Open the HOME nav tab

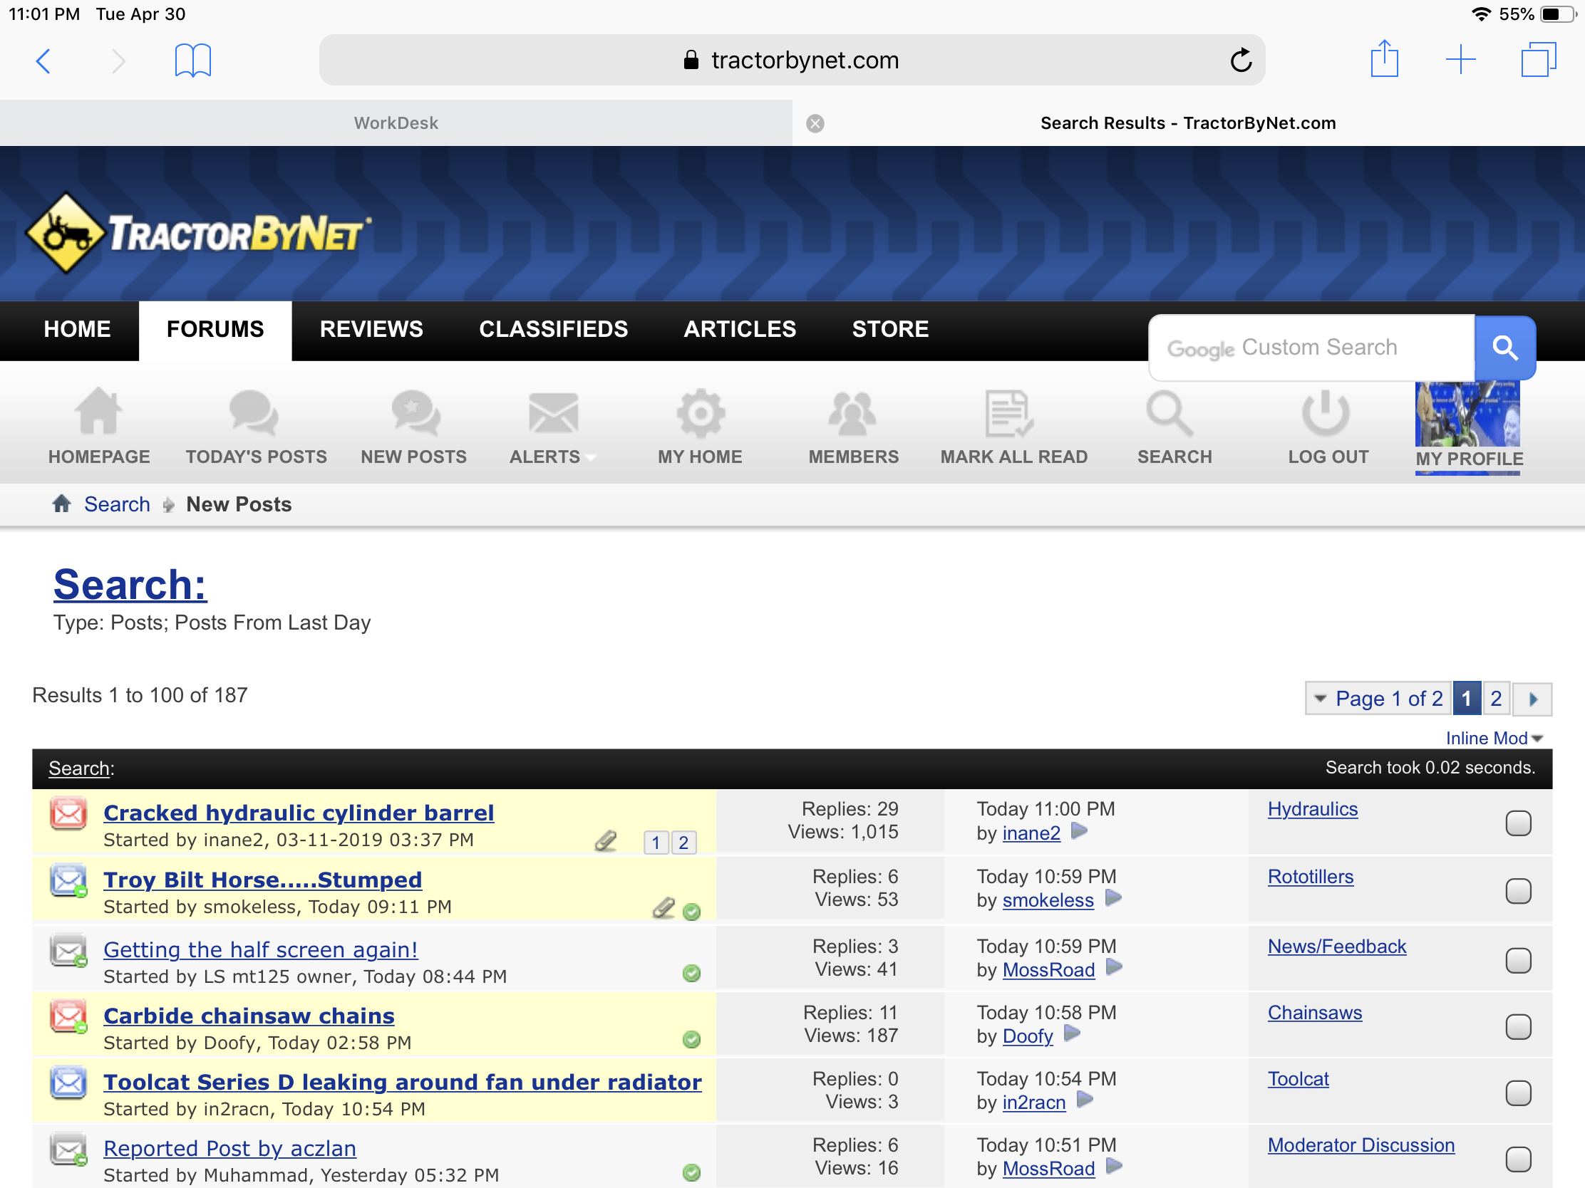[x=77, y=329]
